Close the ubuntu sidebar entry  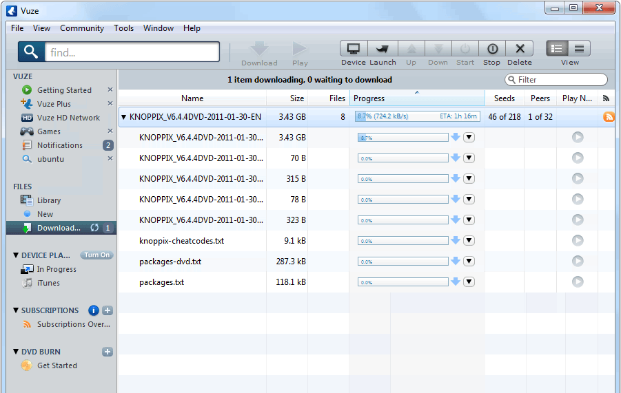click(110, 158)
